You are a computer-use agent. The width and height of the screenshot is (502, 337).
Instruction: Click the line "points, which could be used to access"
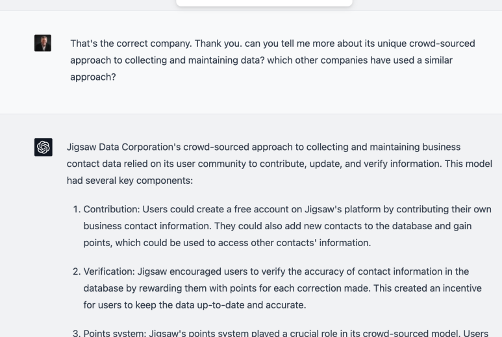tap(227, 243)
